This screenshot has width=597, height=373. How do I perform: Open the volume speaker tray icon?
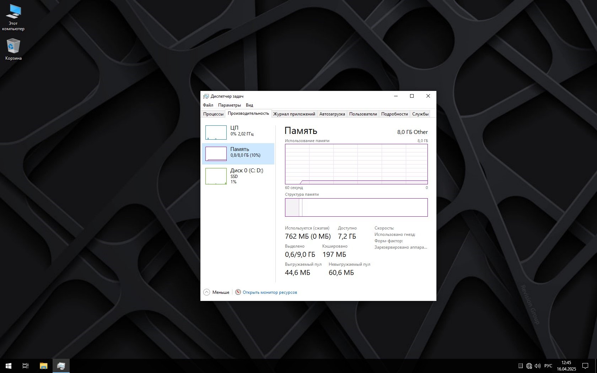tap(537, 366)
